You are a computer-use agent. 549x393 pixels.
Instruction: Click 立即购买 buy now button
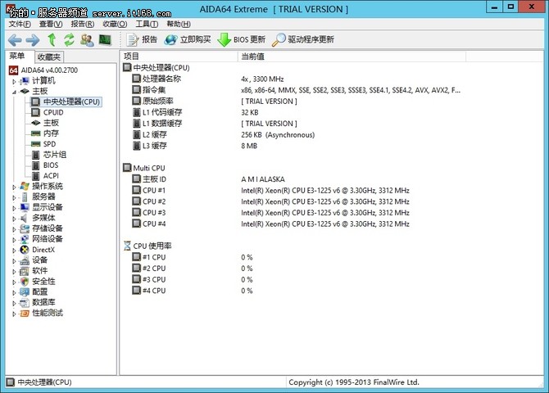(x=188, y=39)
